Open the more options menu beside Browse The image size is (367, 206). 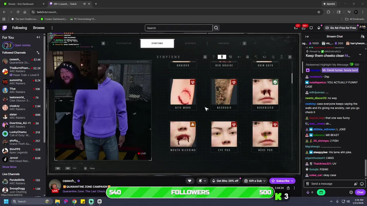52,28
